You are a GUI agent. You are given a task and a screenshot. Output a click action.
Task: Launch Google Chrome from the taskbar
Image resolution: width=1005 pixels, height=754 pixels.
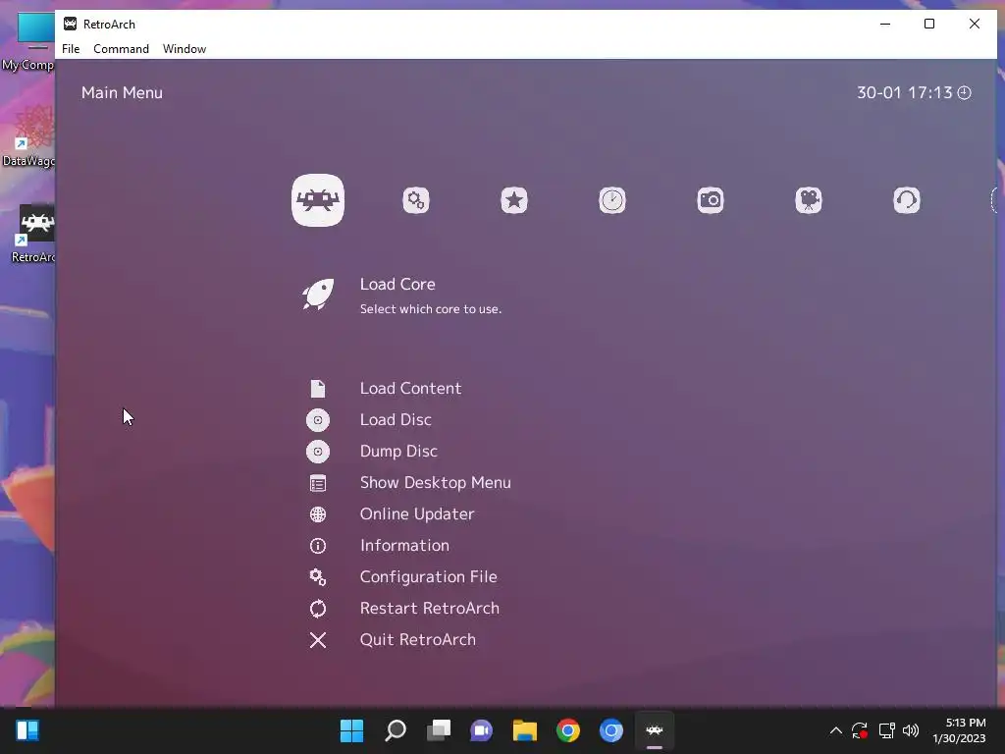pos(568,730)
